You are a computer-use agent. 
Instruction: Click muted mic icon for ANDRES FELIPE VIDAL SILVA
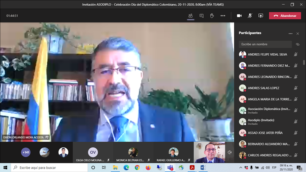[x=296, y=54]
